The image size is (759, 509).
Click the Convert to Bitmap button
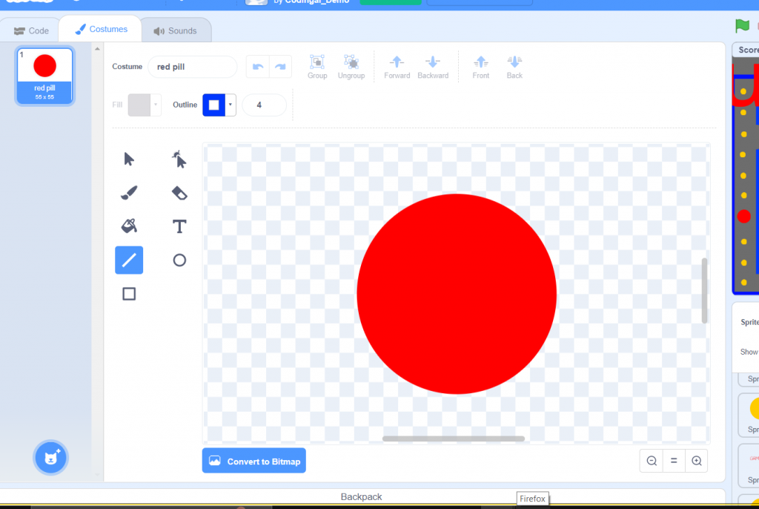coord(253,460)
